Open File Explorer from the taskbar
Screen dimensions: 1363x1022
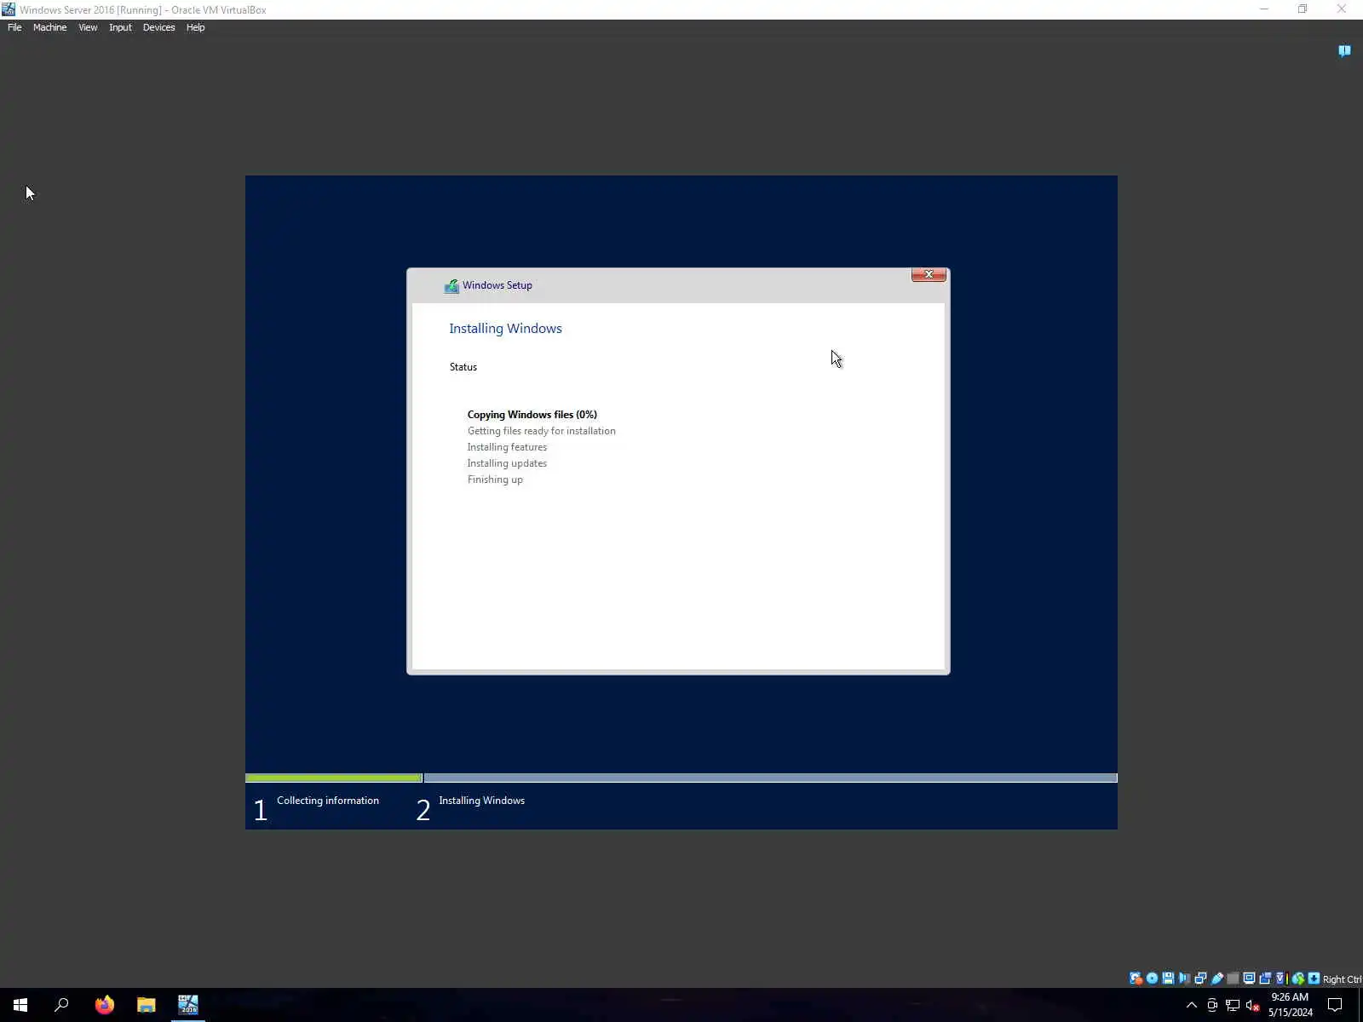pos(147,1005)
